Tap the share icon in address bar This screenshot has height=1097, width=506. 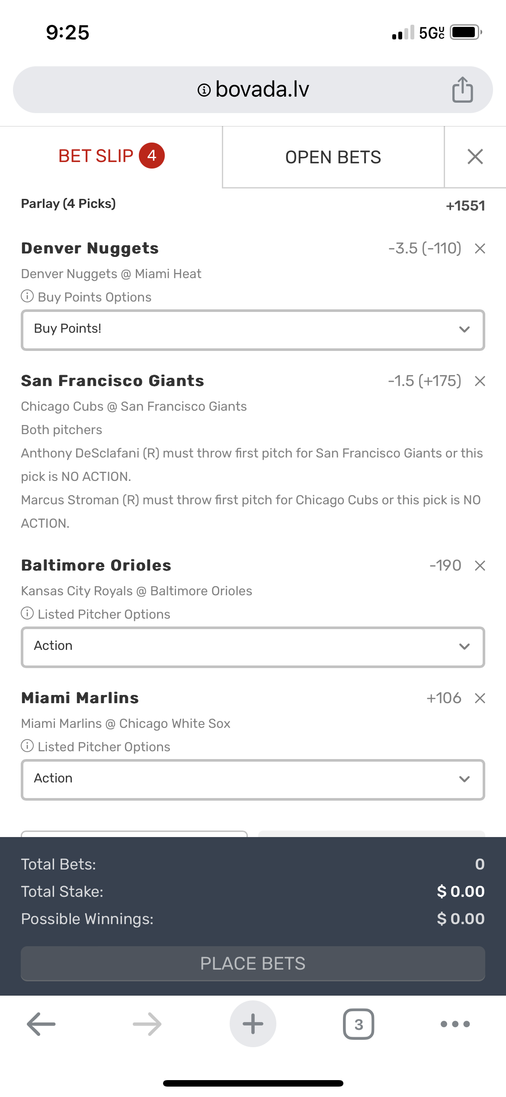click(x=462, y=90)
